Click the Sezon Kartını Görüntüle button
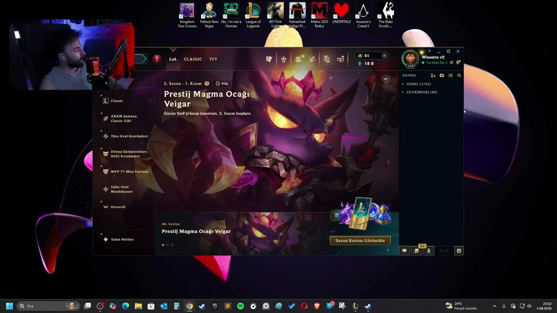The height and width of the screenshot is (313, 557). coord(360,240)
